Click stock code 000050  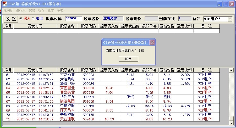pyautogui.click(x=88, y=110)
